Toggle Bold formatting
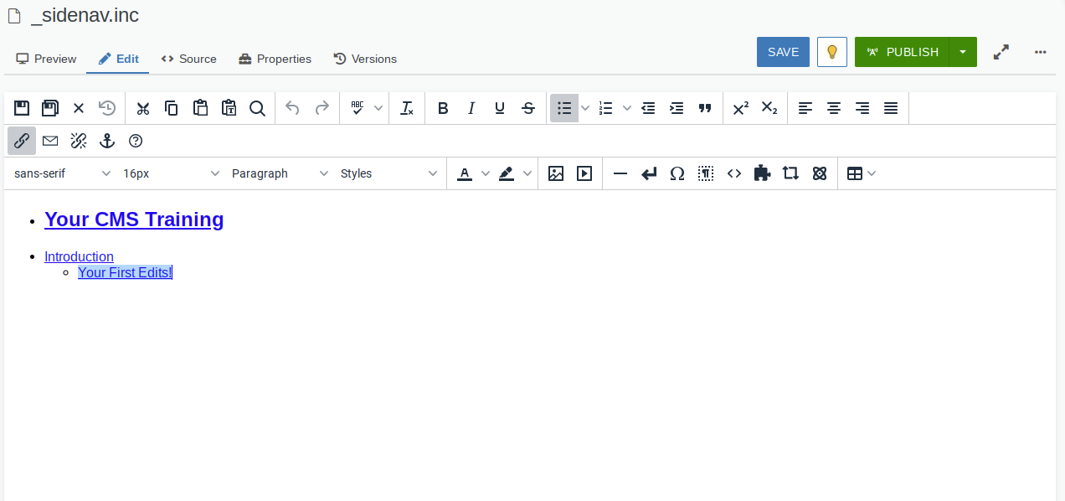The height and width of the screenshot is (501, 1065). click(443, 108)
